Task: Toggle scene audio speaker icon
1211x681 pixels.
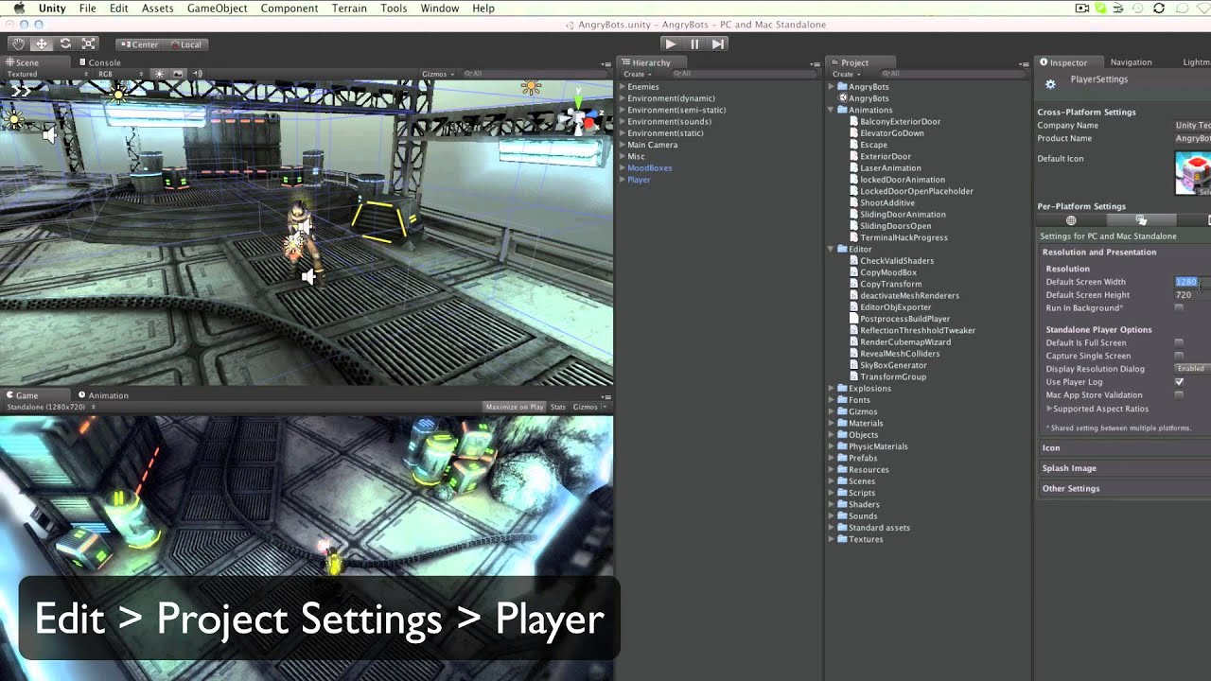Action: tap(197, 74)
